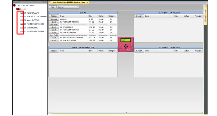Open the Start All dropdown

(x=68, y=7)
